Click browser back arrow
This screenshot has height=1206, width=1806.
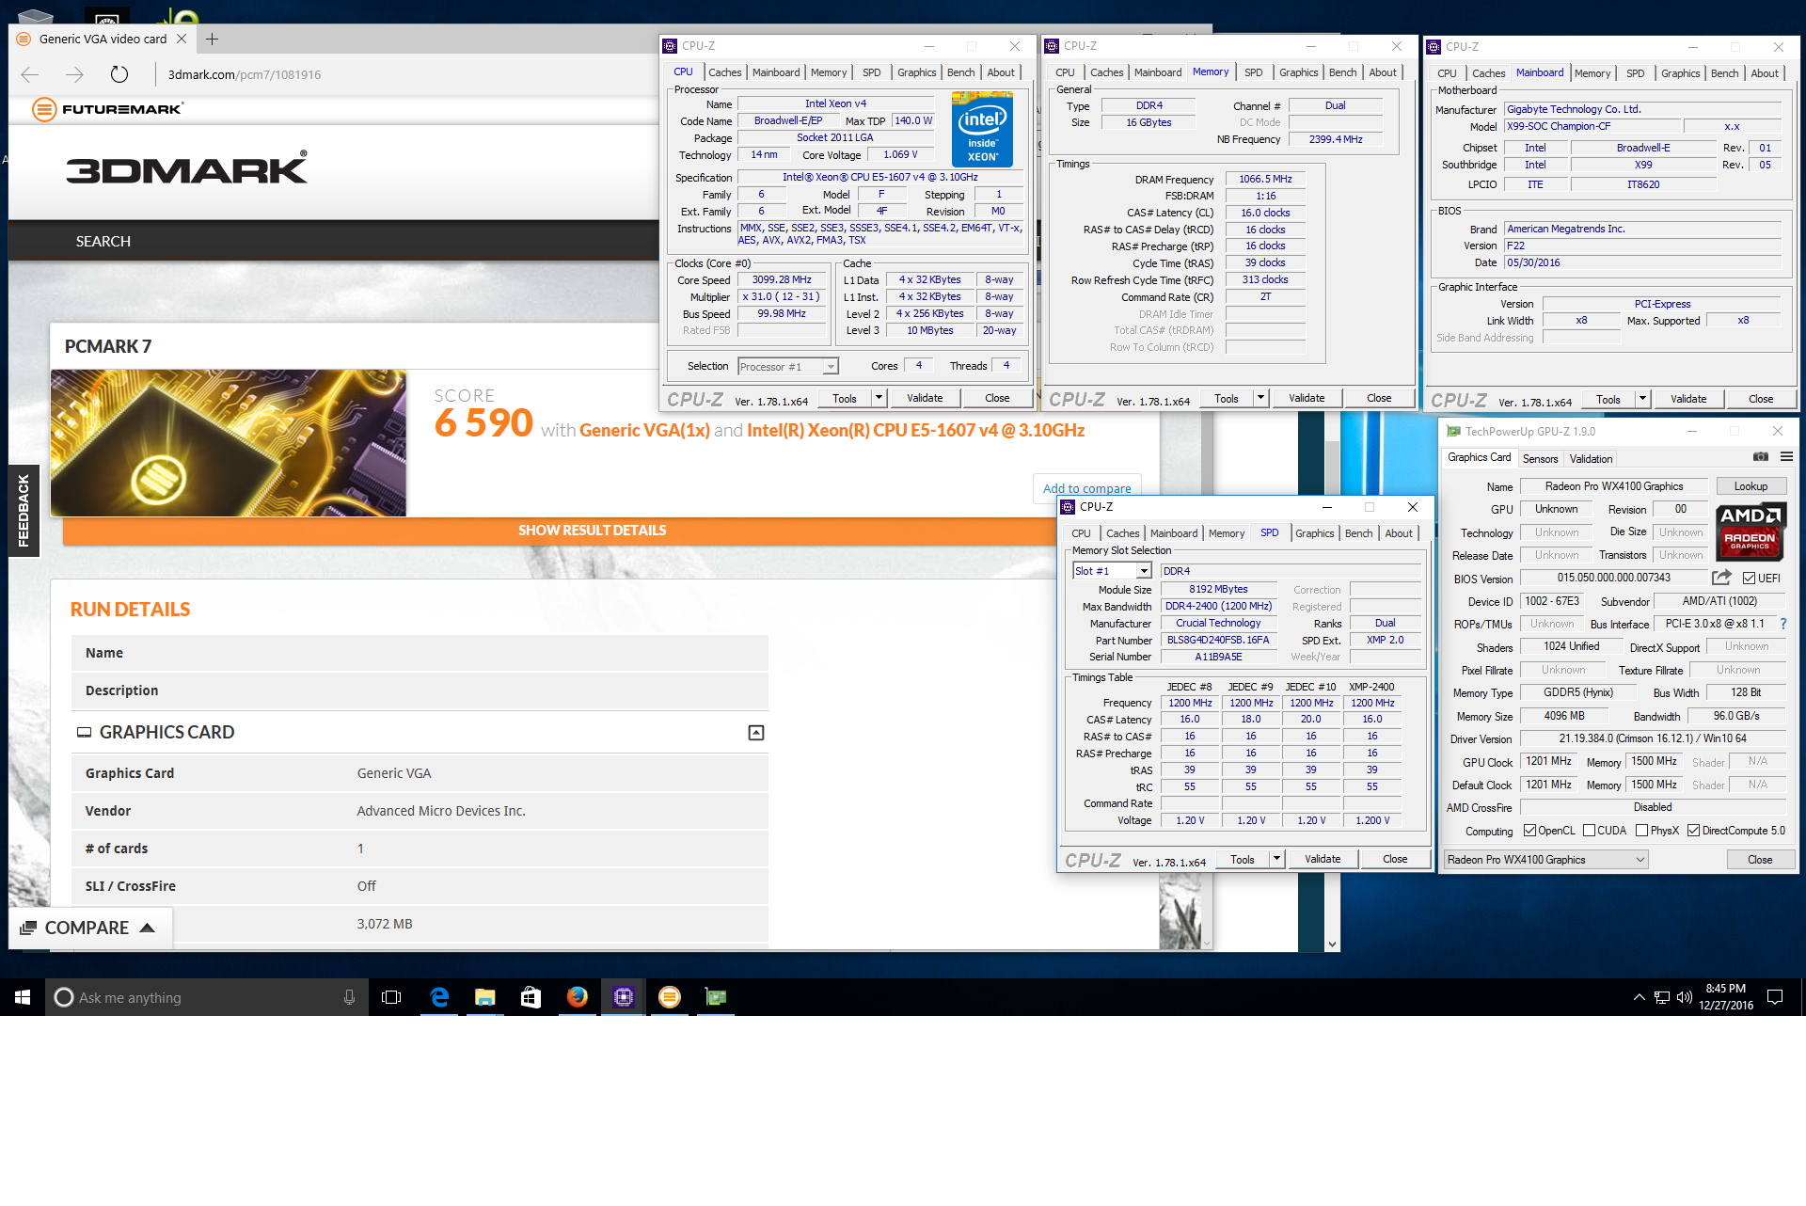tap(30, 74)
